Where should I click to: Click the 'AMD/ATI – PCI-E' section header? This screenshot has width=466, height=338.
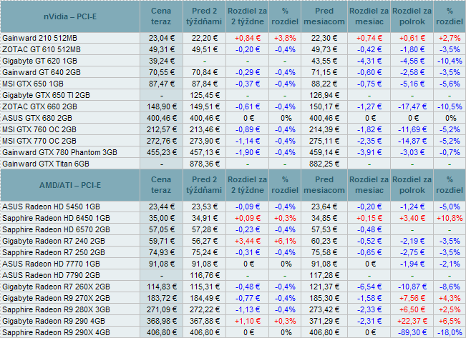70,185
